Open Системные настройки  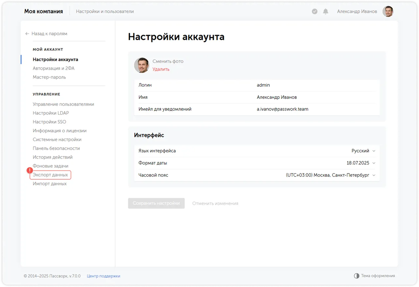point(57,140)
